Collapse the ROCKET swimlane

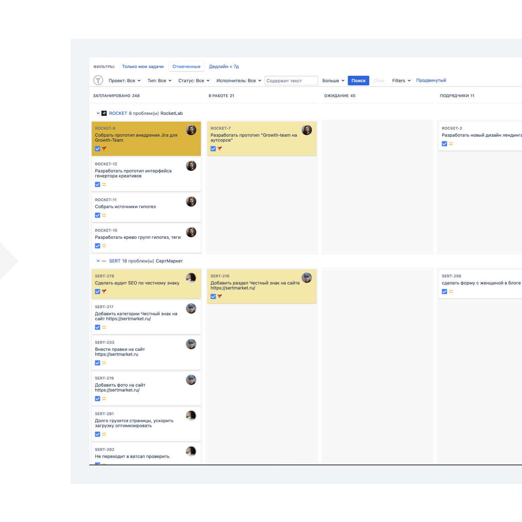tap(98, 113)
